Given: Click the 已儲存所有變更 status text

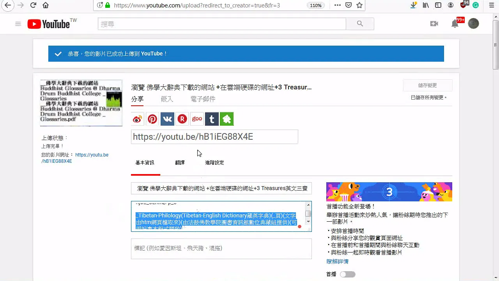Looking at the screenshot, I should (x=429, y=98).
